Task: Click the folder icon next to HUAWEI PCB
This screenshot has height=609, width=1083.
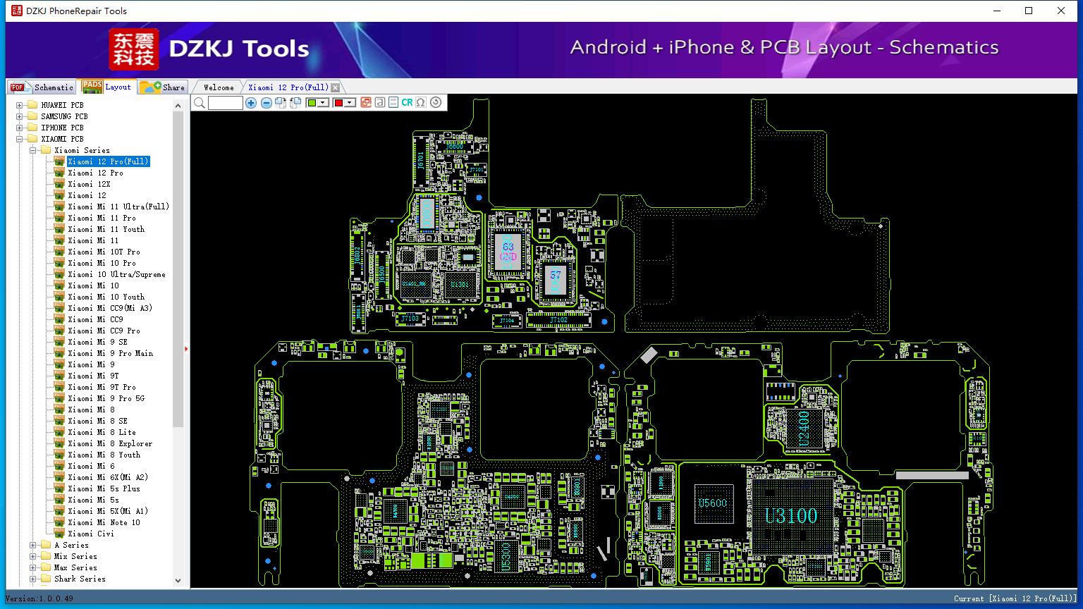Action: 32,105
